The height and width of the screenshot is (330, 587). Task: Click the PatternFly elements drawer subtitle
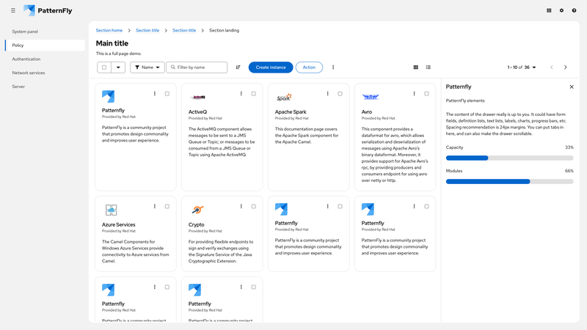click(x=465, y=100)
